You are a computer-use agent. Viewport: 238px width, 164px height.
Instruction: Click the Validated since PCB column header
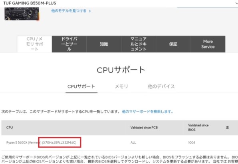144,128
